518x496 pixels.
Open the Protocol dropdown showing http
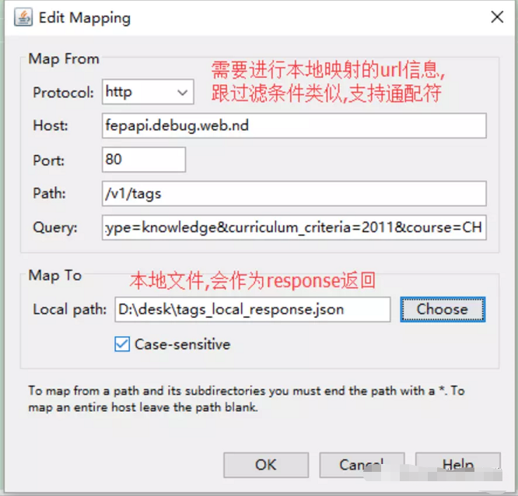click(148, 92)
